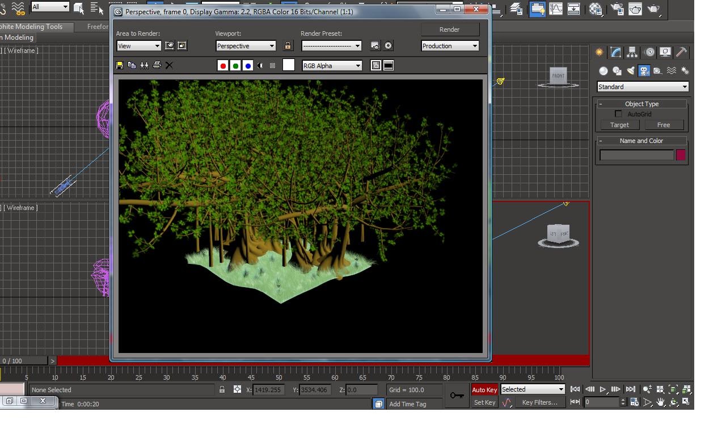This screenshot has height=437, width=726.
Task: Toggle the viewport lock to render
Action: (x=288, y=46)
